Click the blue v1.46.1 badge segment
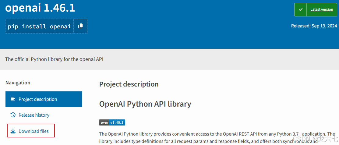339x145 pixels. click(x=117, y=122)
